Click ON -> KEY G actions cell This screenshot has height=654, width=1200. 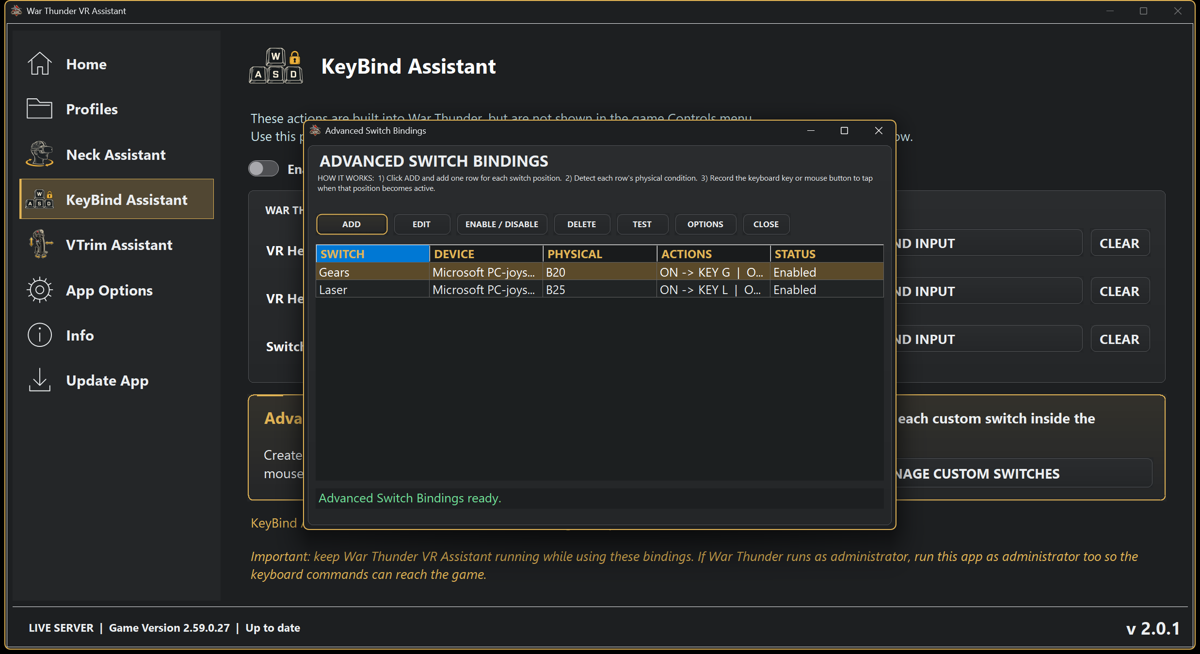713,272
